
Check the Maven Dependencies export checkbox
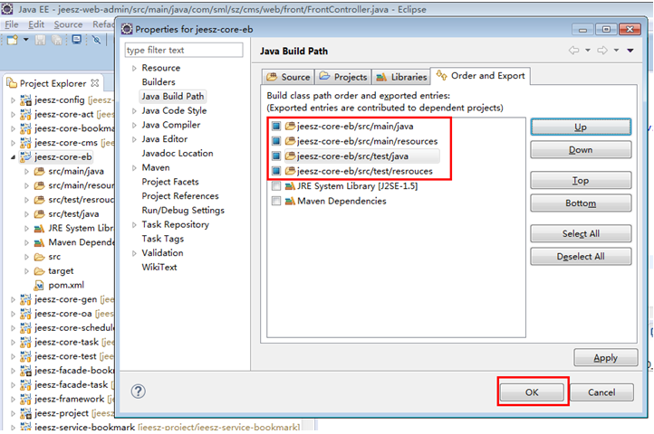tap(276, 201)
